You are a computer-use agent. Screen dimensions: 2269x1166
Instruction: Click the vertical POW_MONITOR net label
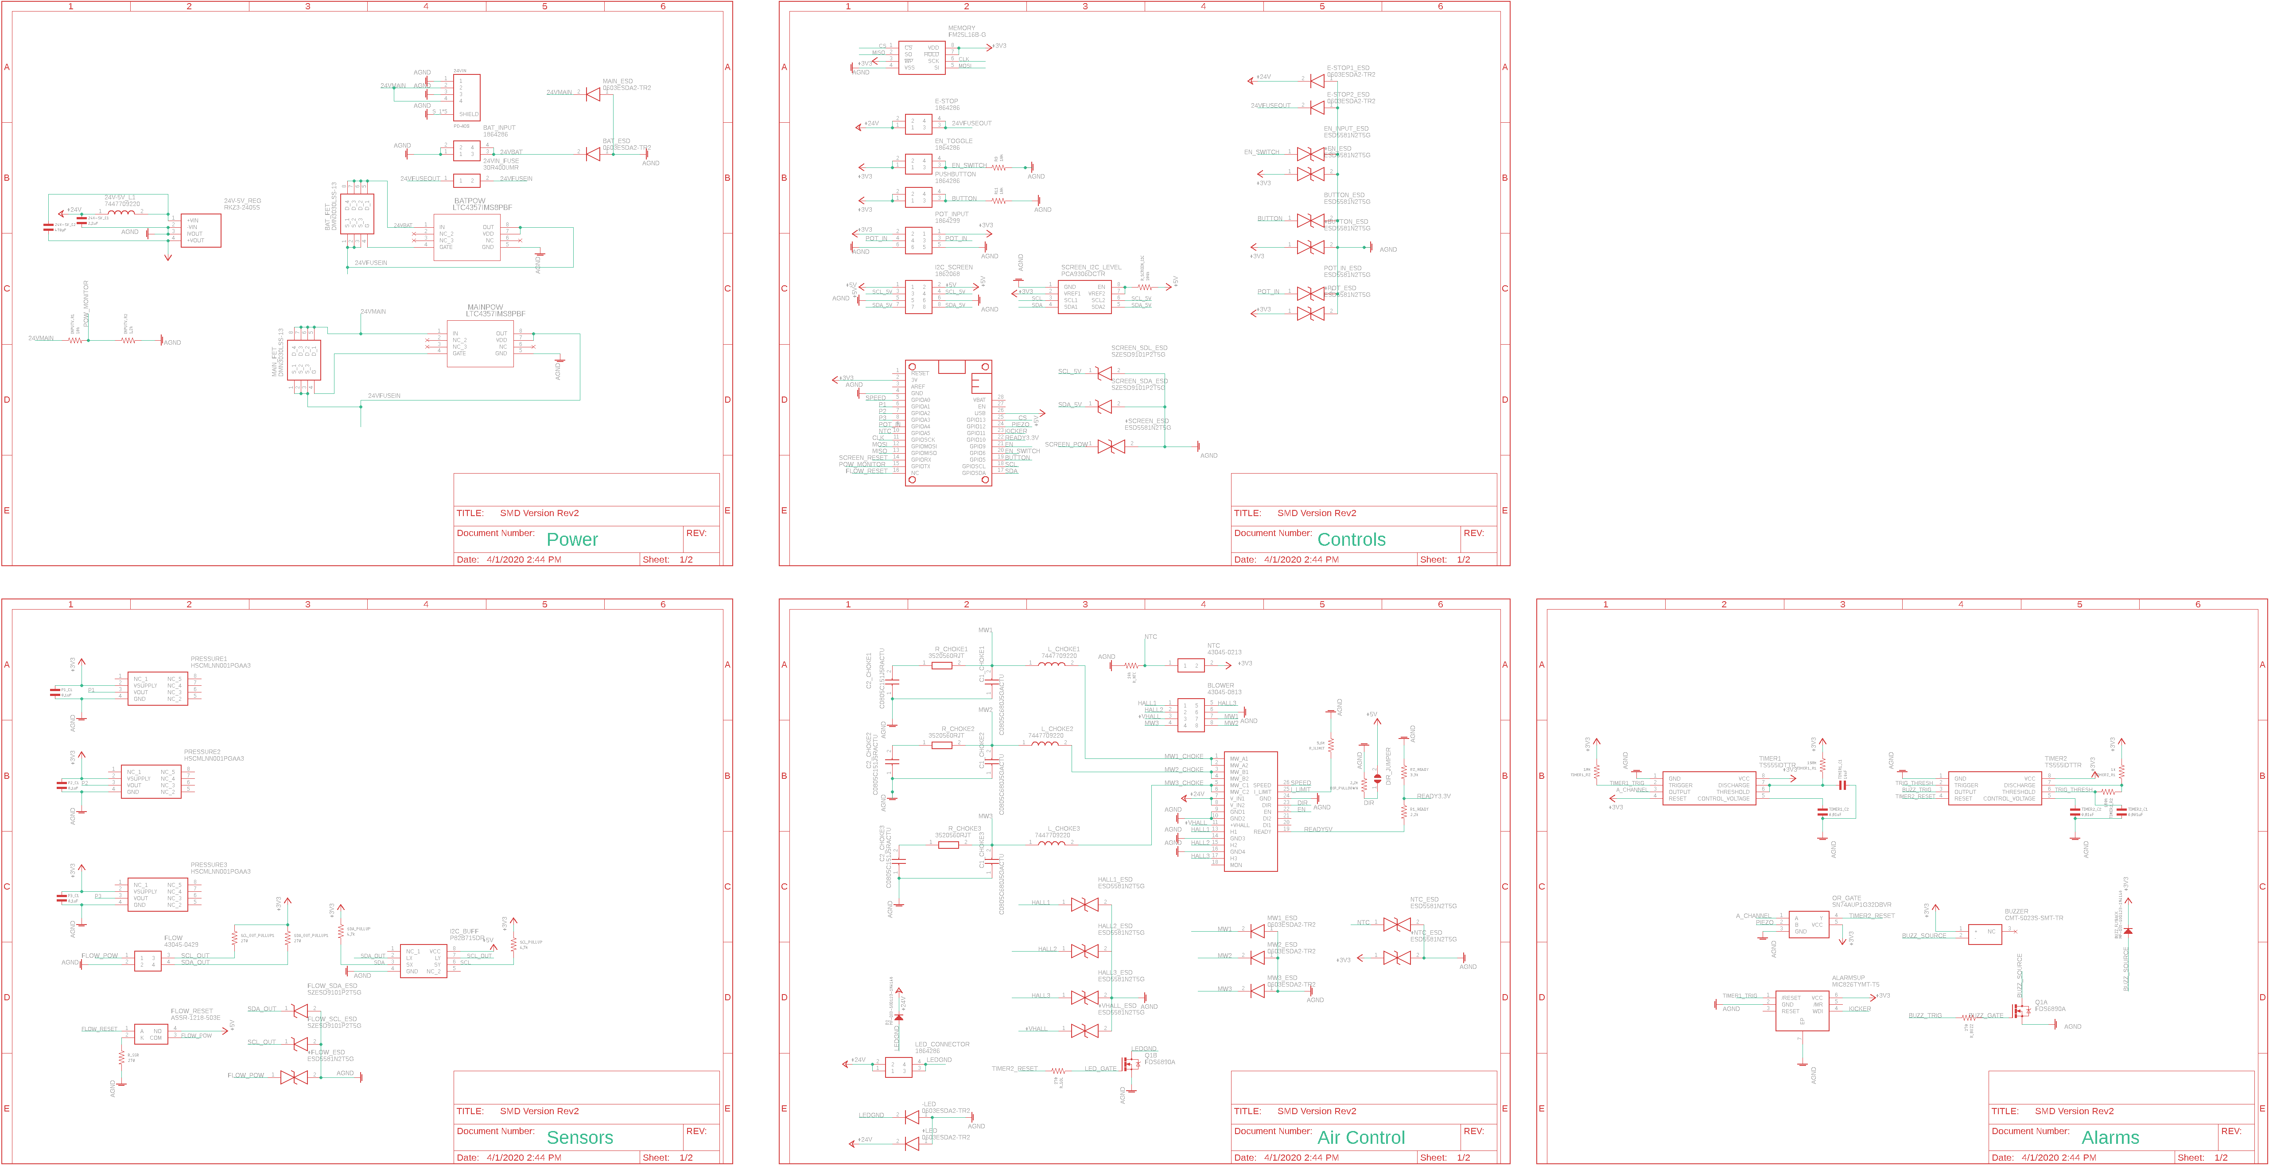86,304
